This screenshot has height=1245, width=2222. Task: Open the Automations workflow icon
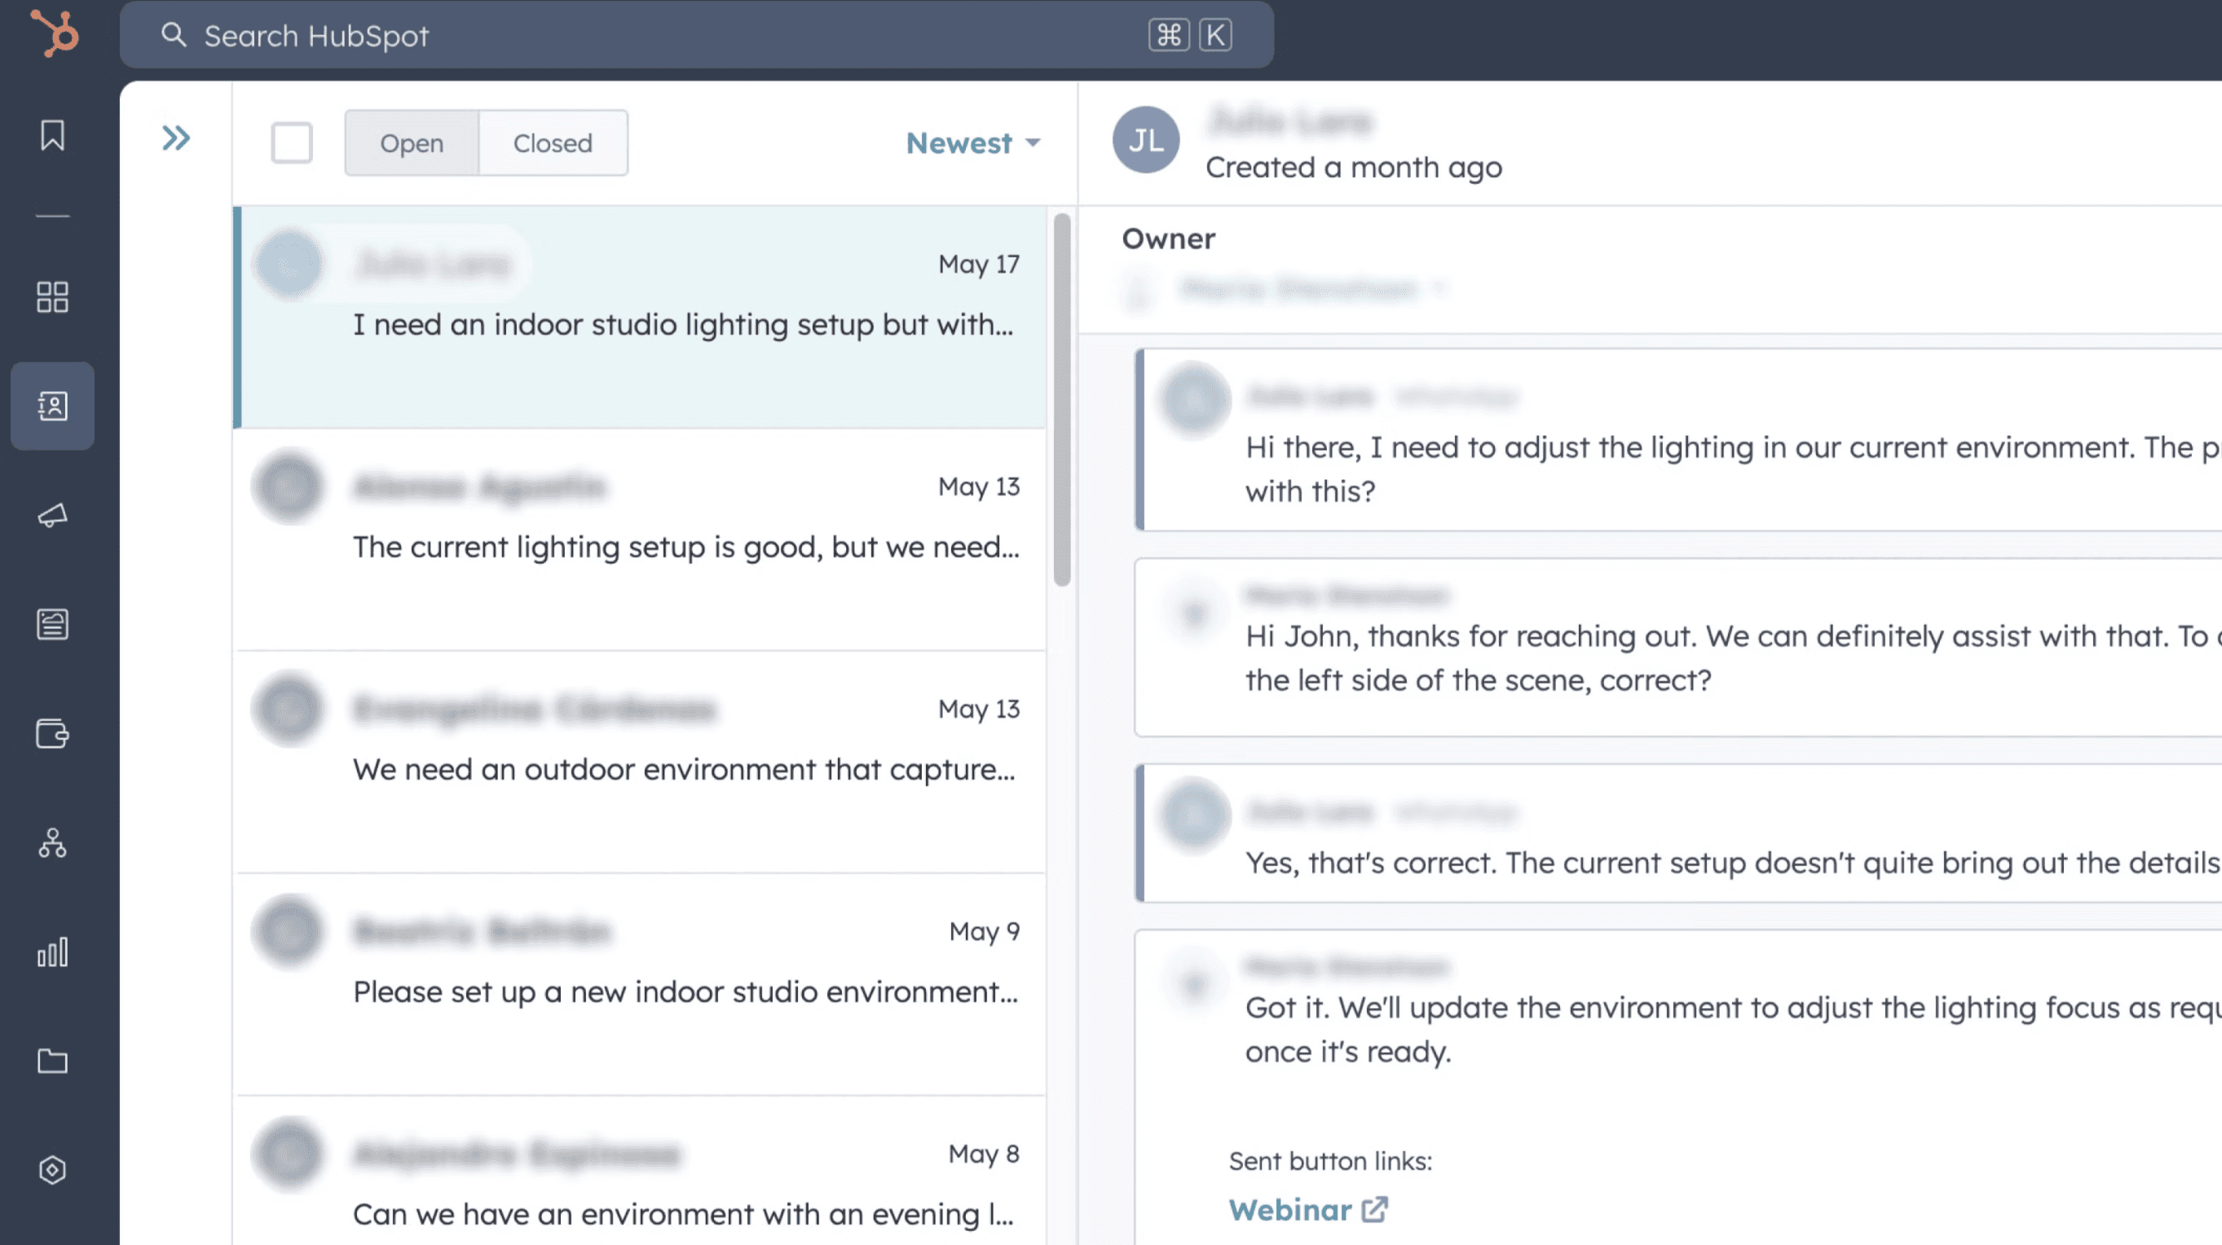pyautogui.click(x=51, y=844)
